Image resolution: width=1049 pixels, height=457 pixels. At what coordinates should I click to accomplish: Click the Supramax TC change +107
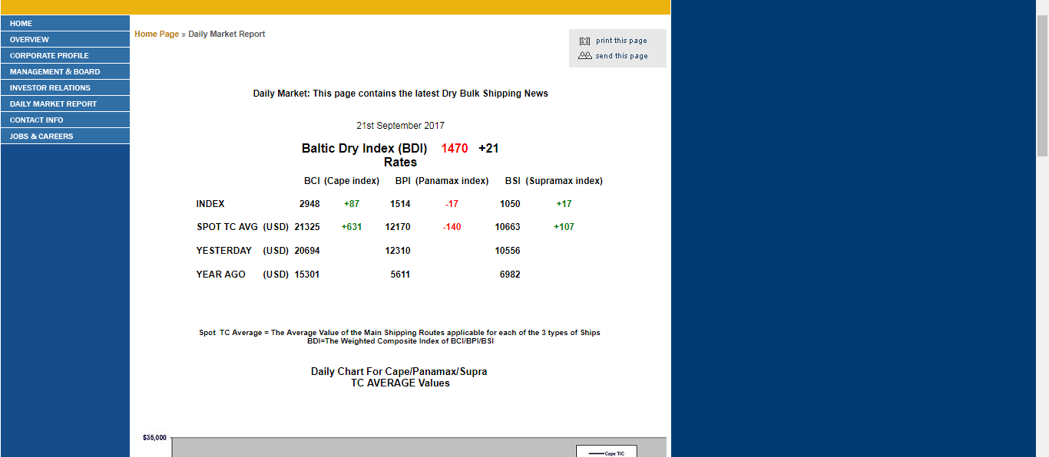point(564,227)
